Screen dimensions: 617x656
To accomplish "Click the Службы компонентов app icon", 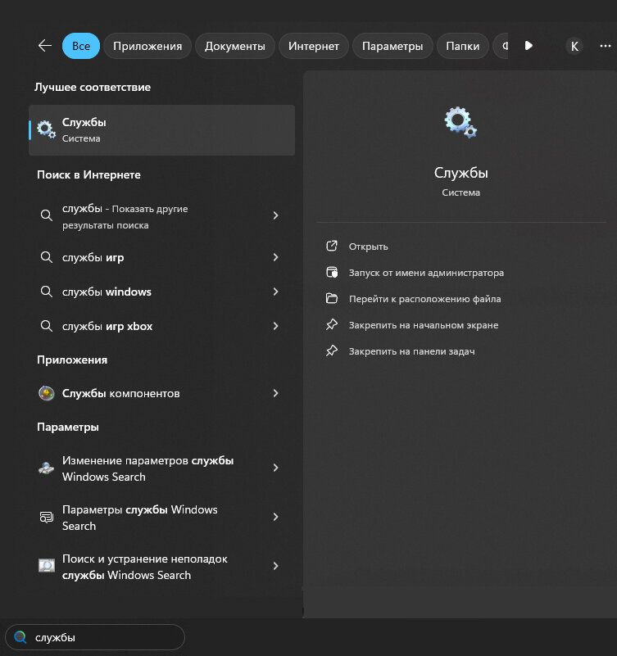I will pos(47,393).
